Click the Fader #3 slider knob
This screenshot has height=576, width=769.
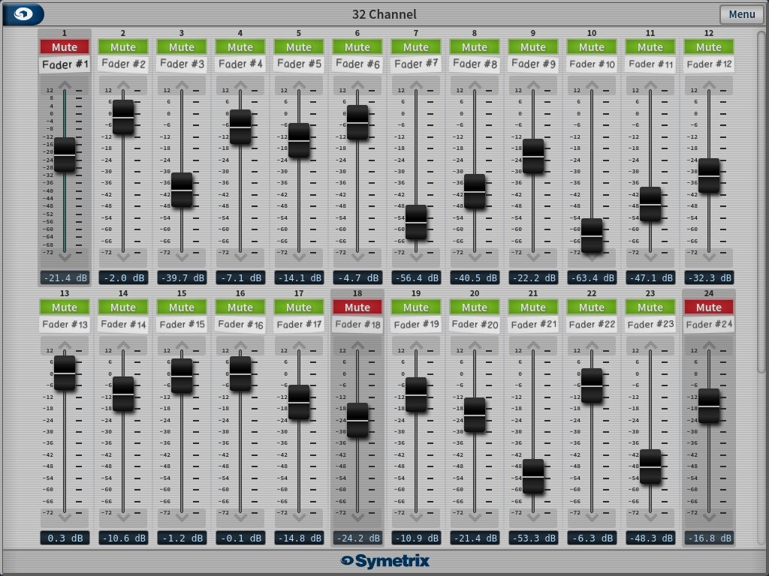tap(182, 190)
